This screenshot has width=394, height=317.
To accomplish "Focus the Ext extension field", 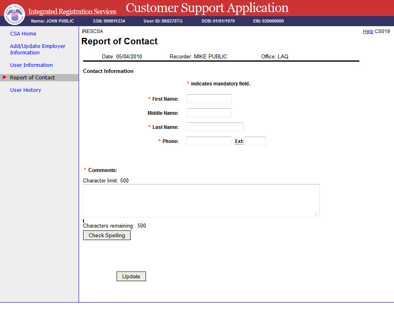I will (255, 141).
